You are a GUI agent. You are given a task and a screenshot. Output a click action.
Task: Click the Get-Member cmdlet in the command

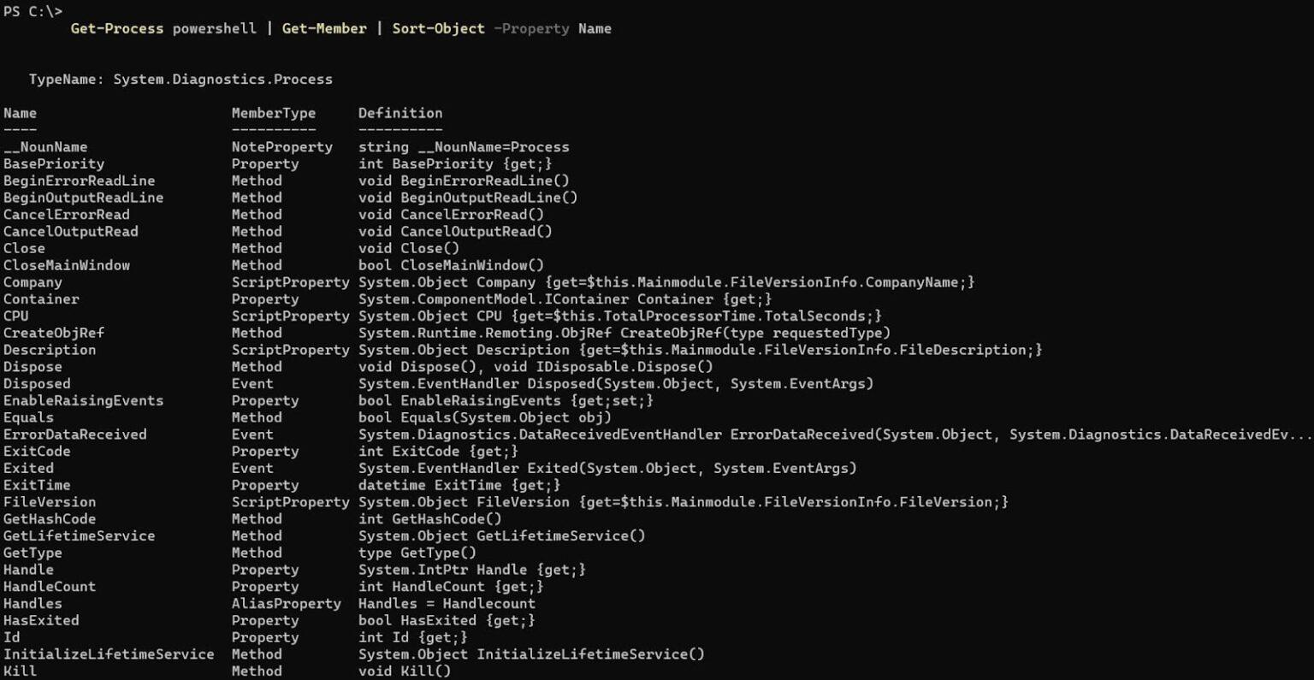click(x=323, y=28)
